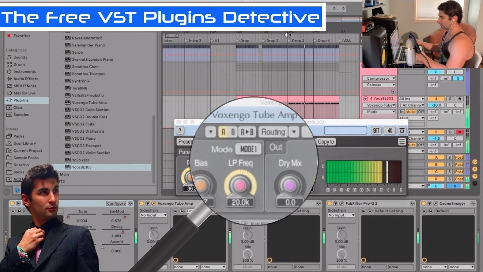Disarm the red record button on track 5

(x=460, y=132)
